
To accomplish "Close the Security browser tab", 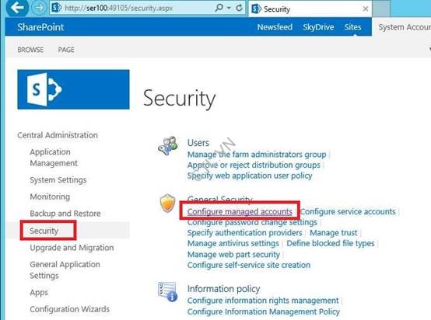I will point(366,9).
